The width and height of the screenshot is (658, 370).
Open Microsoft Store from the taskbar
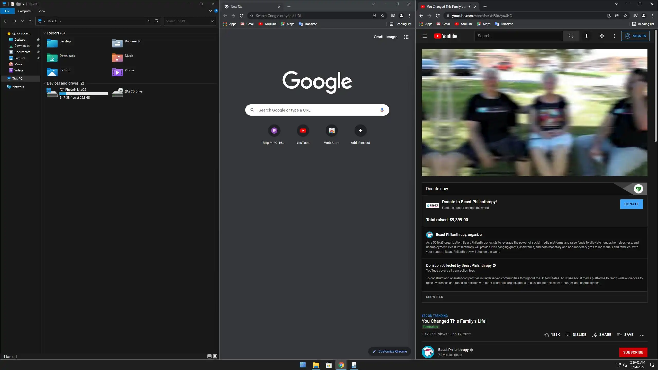pyautogui.click(x=328, y=365)
